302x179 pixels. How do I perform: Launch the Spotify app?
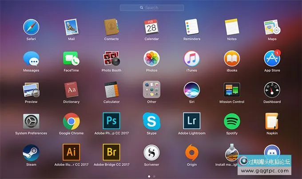232,121
